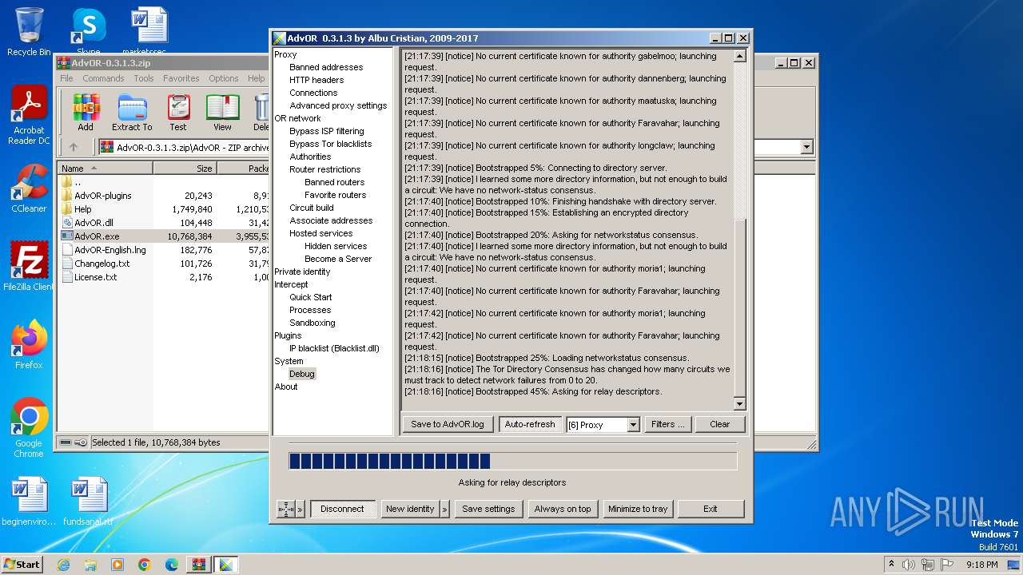1023x575 pixels.
Task: Switch to AdvOR taskbar button
Action: tap(226, 565)
